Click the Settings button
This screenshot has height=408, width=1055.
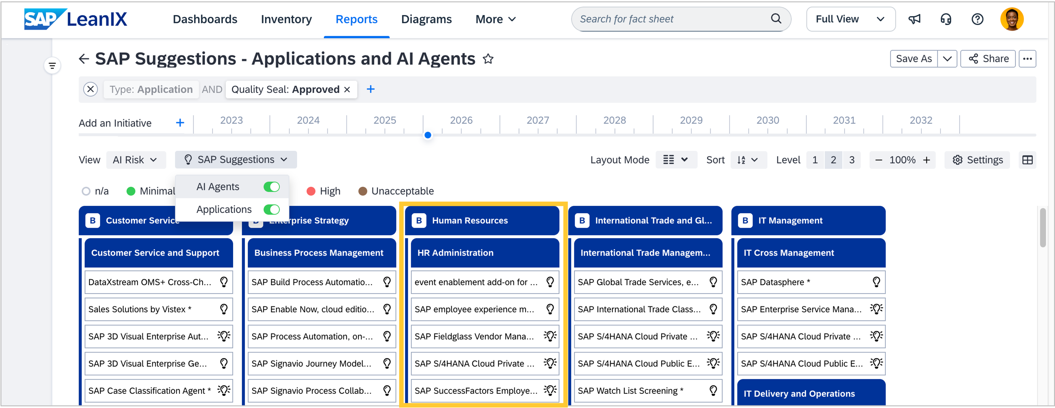(977, 160)
